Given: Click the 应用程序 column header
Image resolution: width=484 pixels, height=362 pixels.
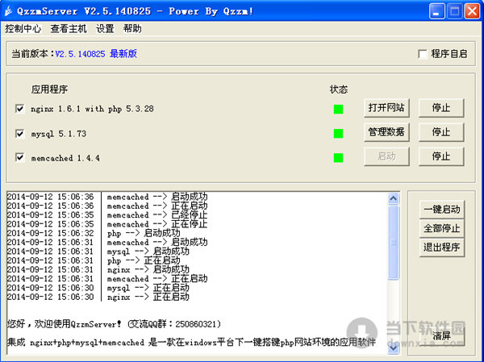Looking at the screenshot, I should [x=49, y=89].
